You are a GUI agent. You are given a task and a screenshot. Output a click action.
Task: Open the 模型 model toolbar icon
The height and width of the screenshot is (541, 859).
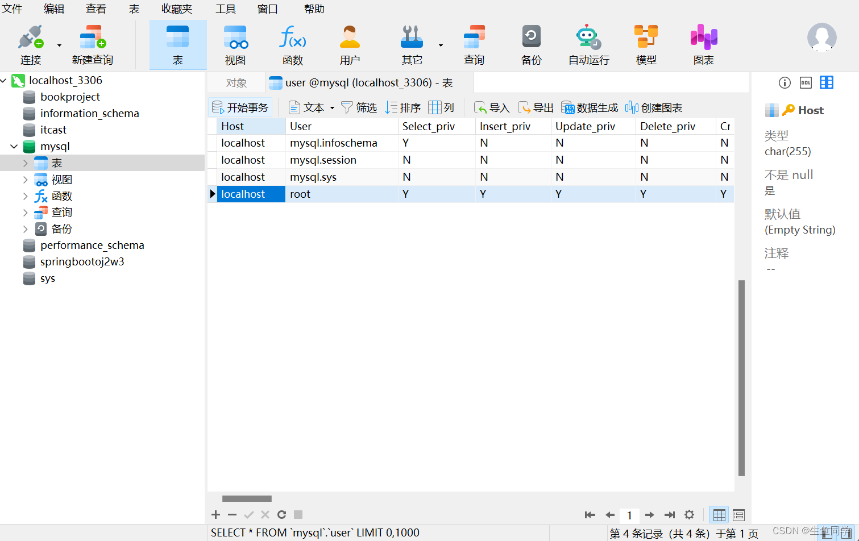pyautogui.click(x=646, y=45)
